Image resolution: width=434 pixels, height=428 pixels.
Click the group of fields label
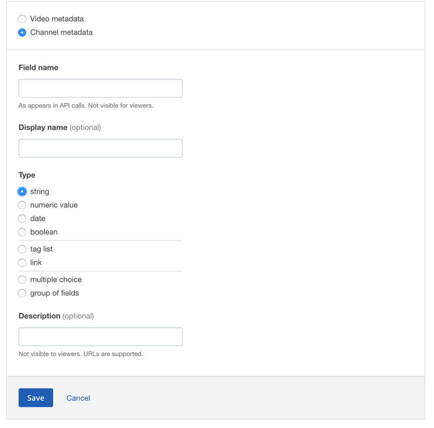pos(55,293)
